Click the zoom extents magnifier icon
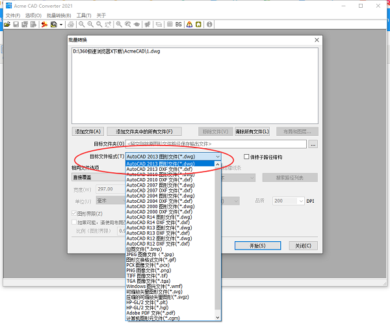390x323 pixels. [119, 24]
